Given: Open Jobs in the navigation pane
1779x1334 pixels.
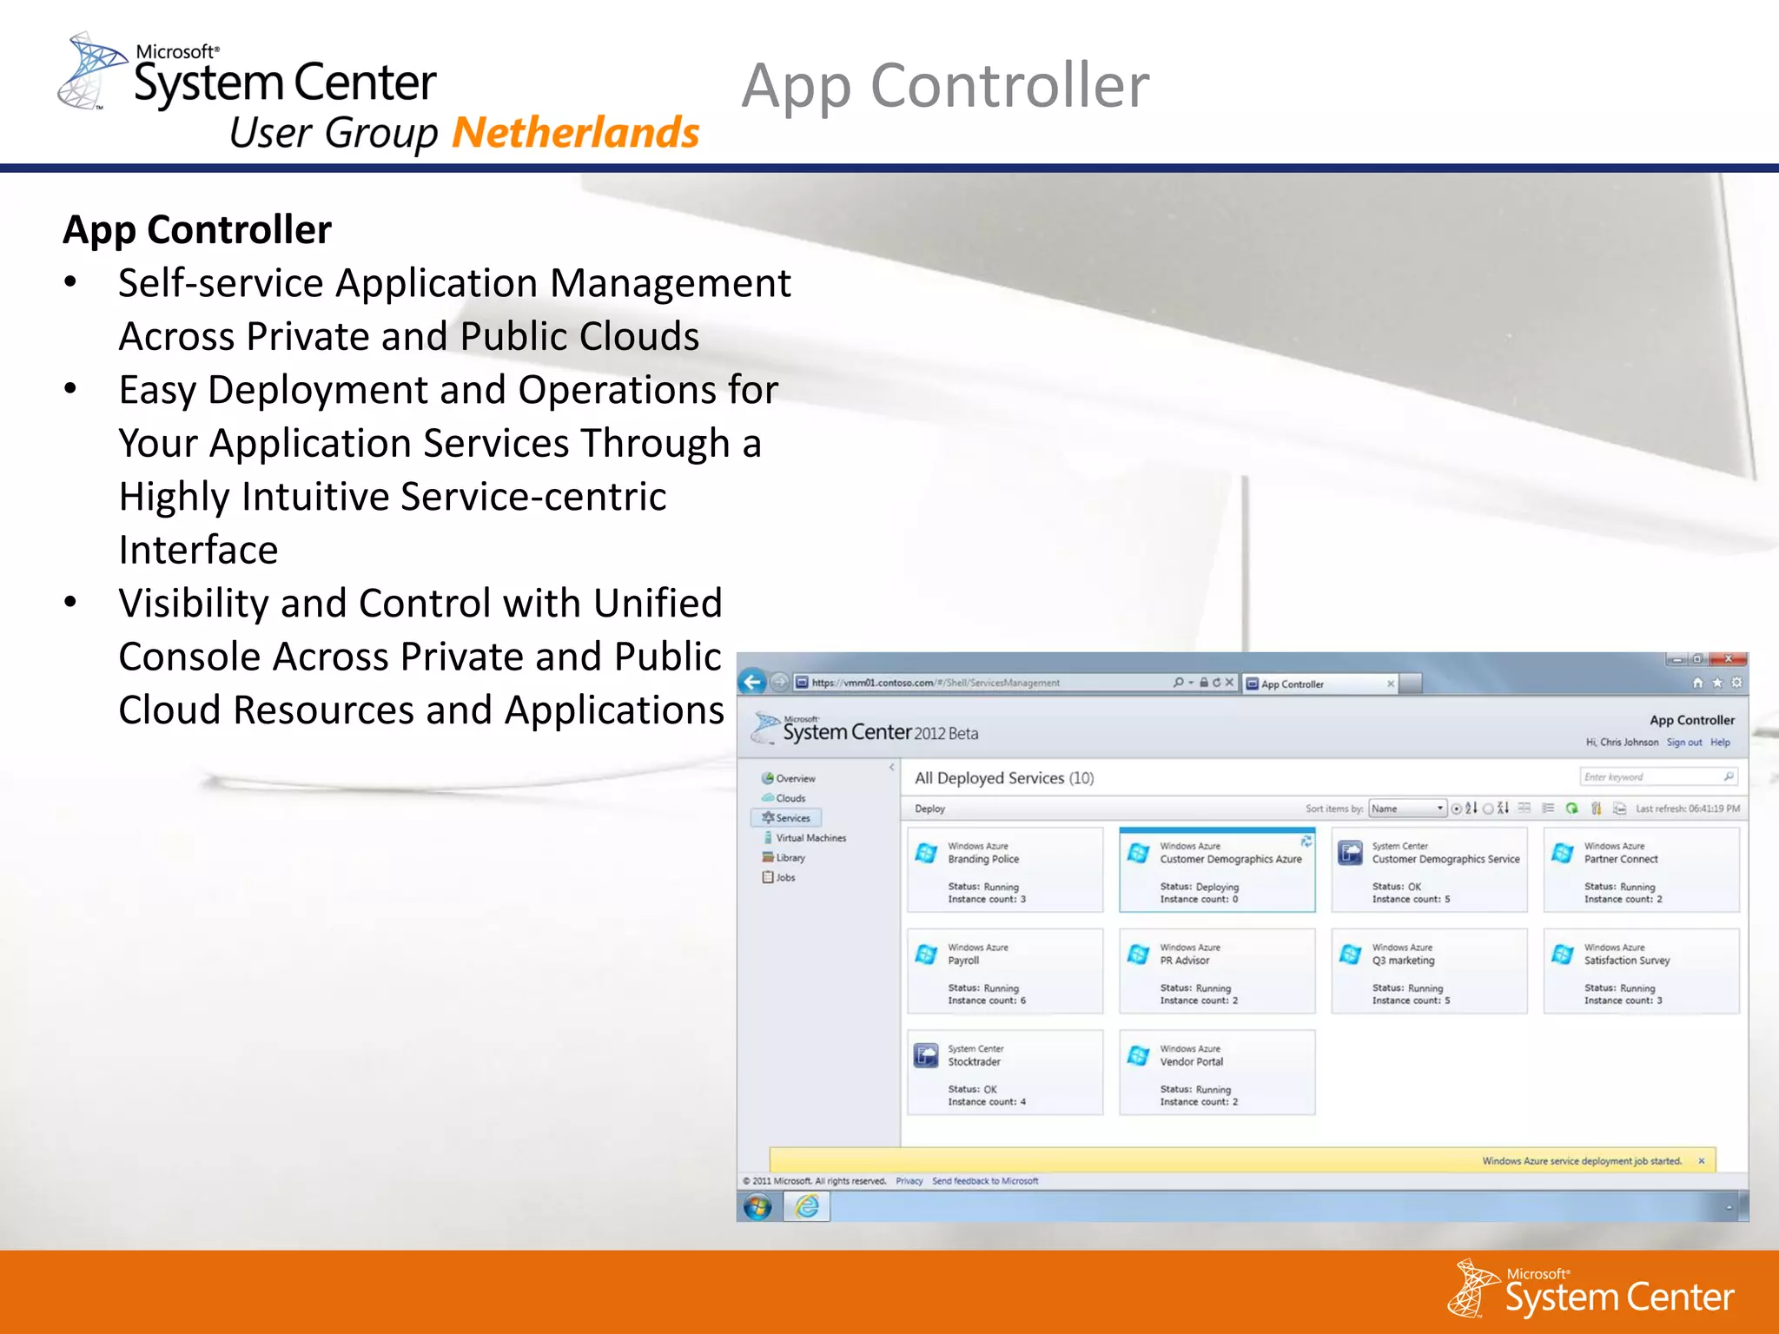Looking at the screenshot, I should [779, 878].
